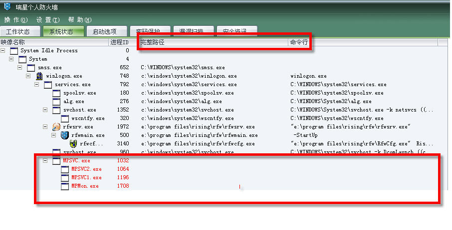Switch to the 工作状态 tab

click(20, 31)
